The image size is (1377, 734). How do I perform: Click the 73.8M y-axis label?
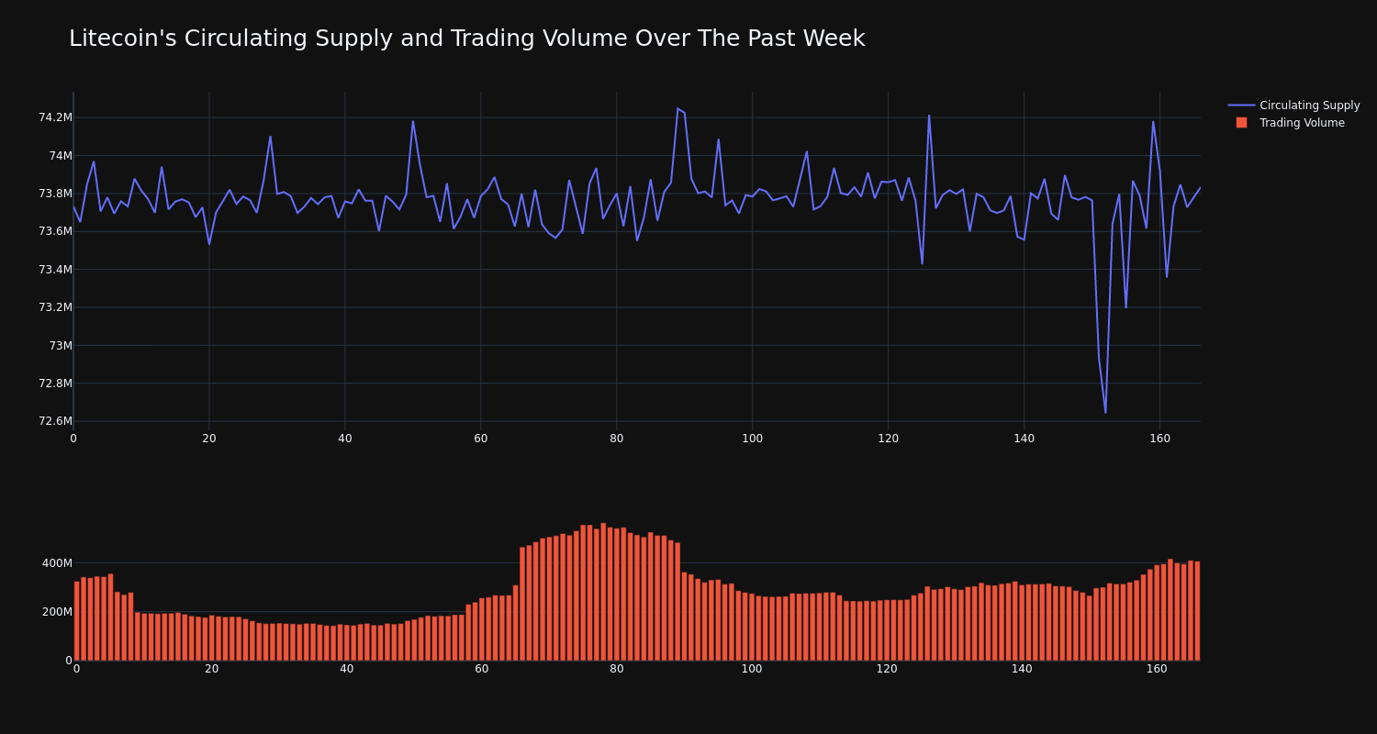(55, 194)
